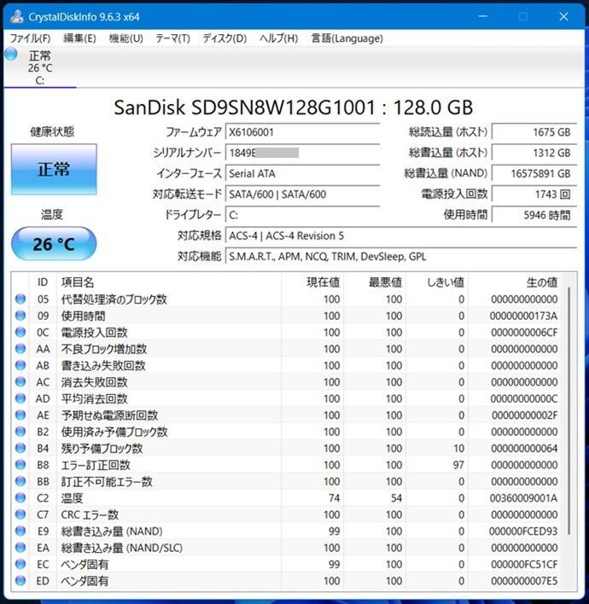Click status icon for ID EA row

click(x=20, y=548)
